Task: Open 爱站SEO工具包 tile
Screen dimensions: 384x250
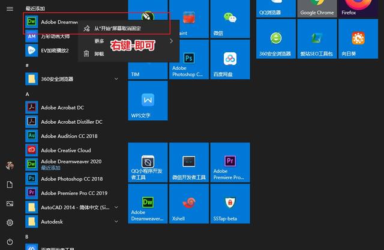Action: [x=317, y=39]
